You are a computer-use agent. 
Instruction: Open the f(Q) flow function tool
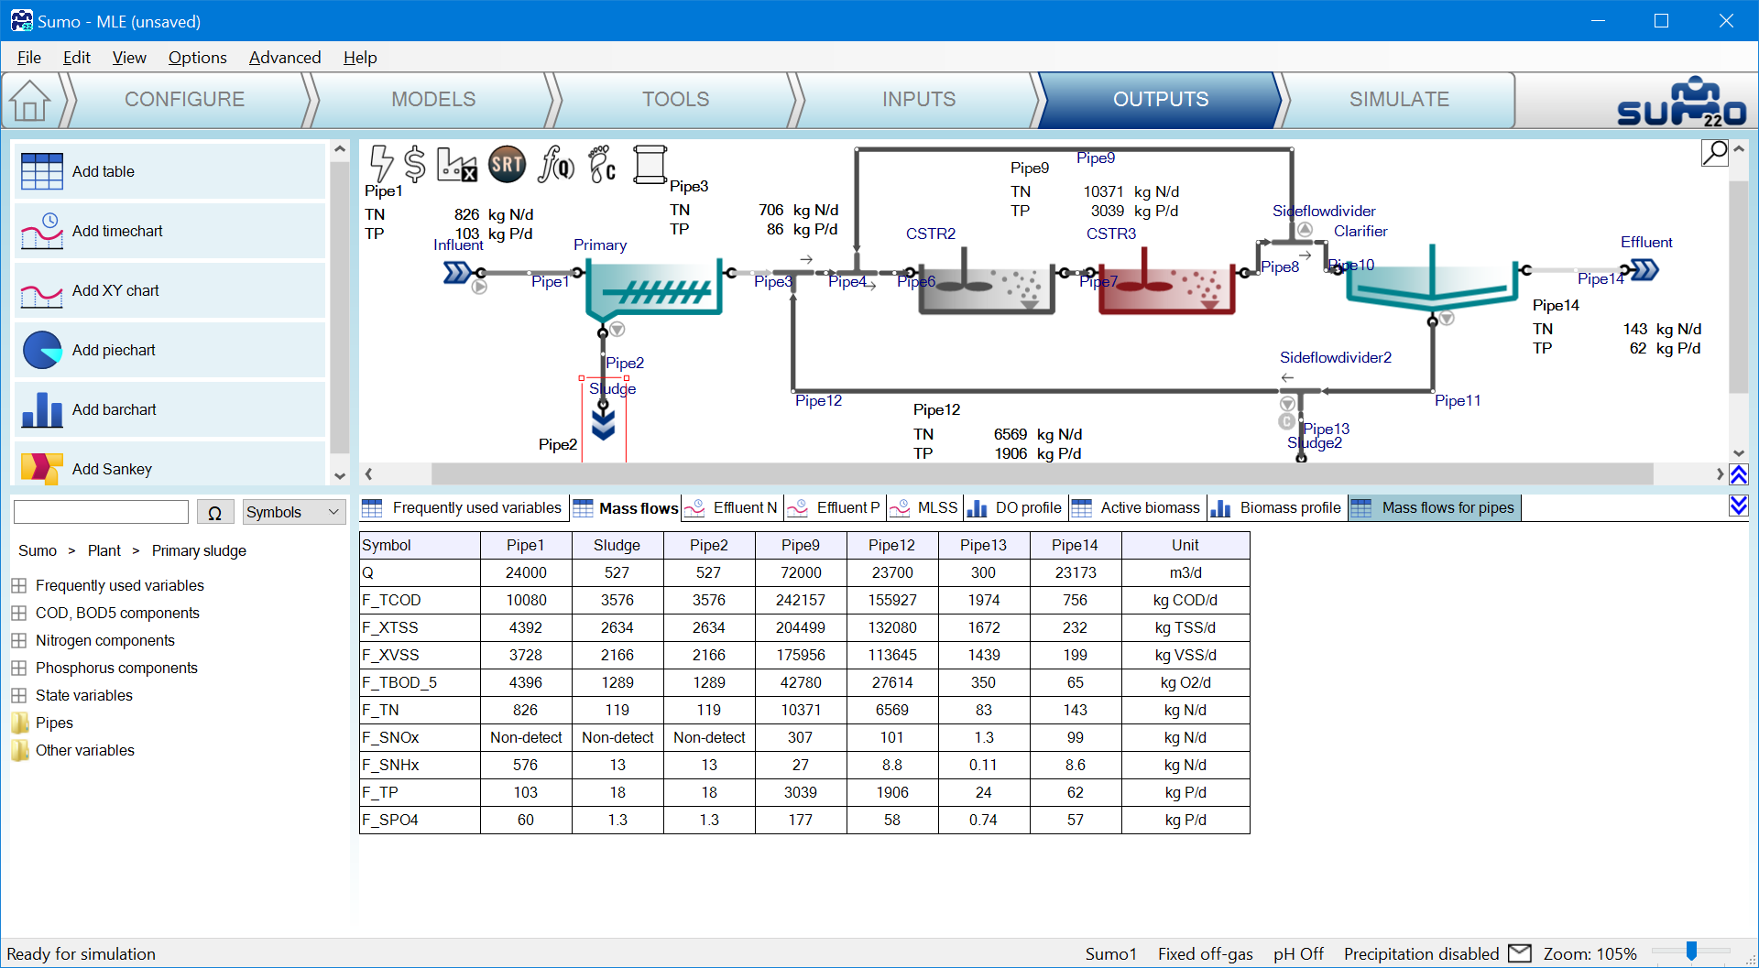[x=555, y=164]
